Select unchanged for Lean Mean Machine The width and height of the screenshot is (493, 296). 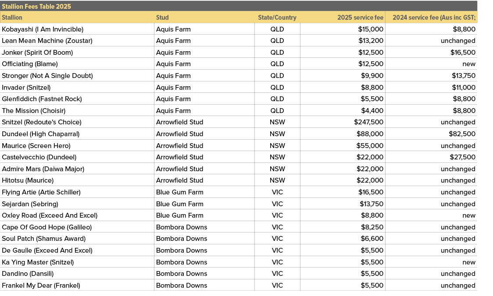pos(458,40)
